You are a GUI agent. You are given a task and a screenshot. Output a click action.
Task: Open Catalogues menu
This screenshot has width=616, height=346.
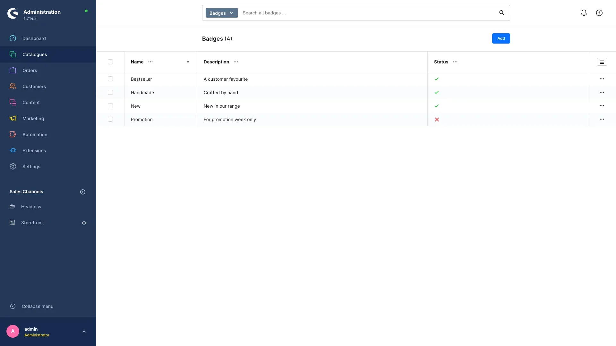tap(48, 54)
